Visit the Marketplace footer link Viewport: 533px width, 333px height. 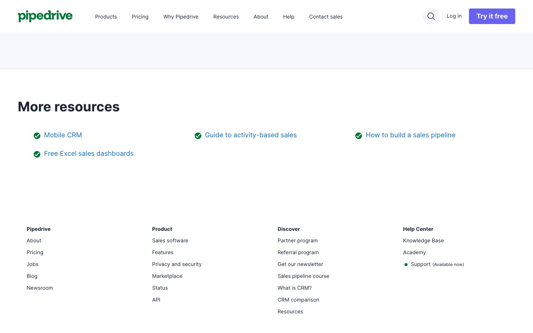click(x=167, y=276)
